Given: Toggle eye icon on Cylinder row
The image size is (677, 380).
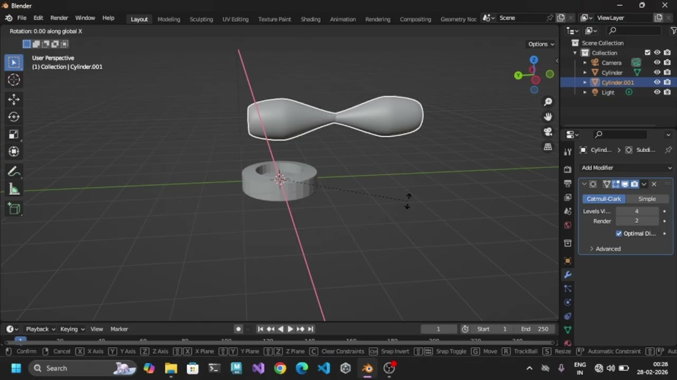Looking at the screenshot, I should (x=657, y=72).
